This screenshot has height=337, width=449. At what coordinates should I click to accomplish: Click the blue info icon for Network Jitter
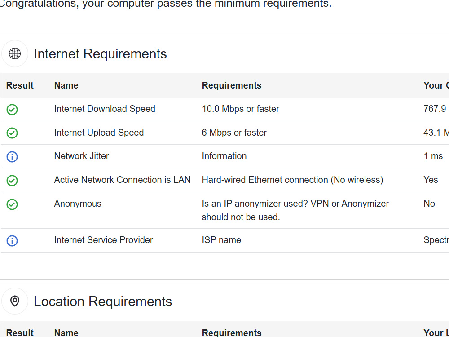click(12, 157)
